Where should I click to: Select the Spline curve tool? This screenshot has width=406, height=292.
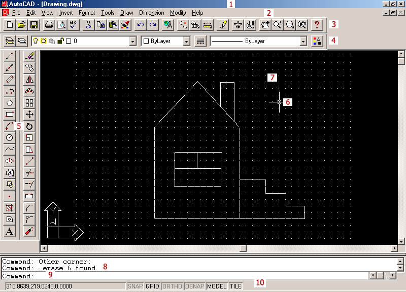9,149
